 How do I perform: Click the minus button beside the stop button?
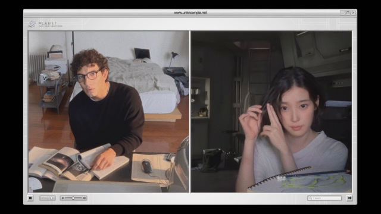tap(43, 198)
